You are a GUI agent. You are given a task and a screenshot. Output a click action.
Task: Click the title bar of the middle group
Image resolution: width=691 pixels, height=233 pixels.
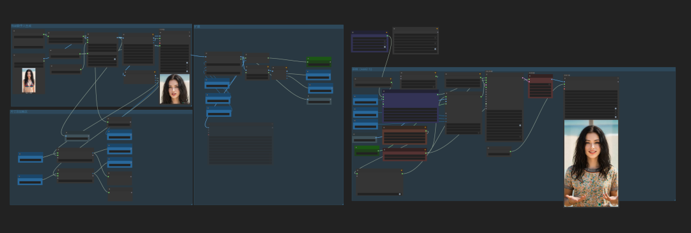pos(268,27)
